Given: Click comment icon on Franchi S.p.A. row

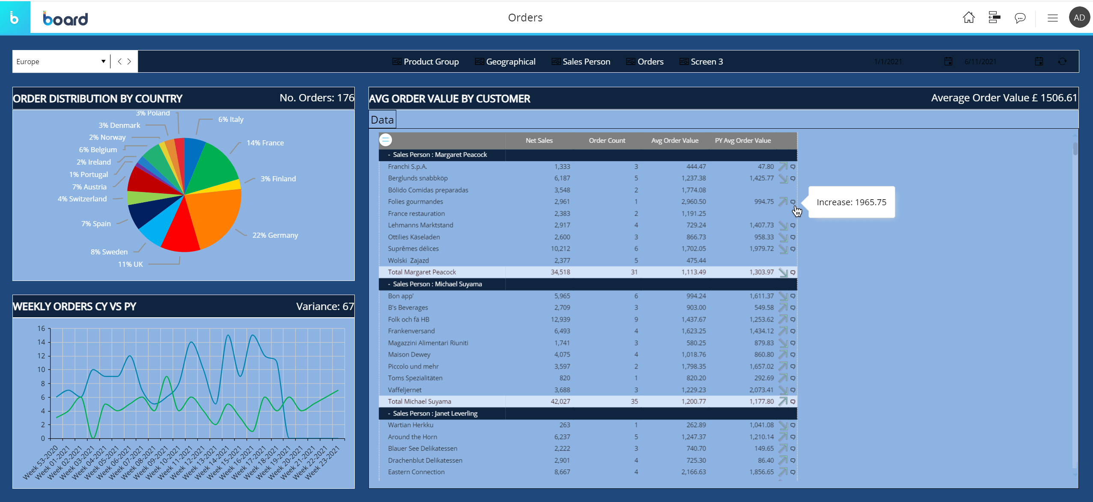Looking at the screenshot, I should click(793, 167).
